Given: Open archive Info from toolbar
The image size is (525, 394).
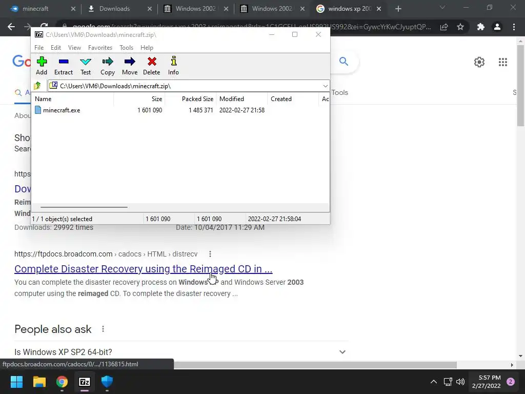Looking at the screenshot, I should coord(173,66).
